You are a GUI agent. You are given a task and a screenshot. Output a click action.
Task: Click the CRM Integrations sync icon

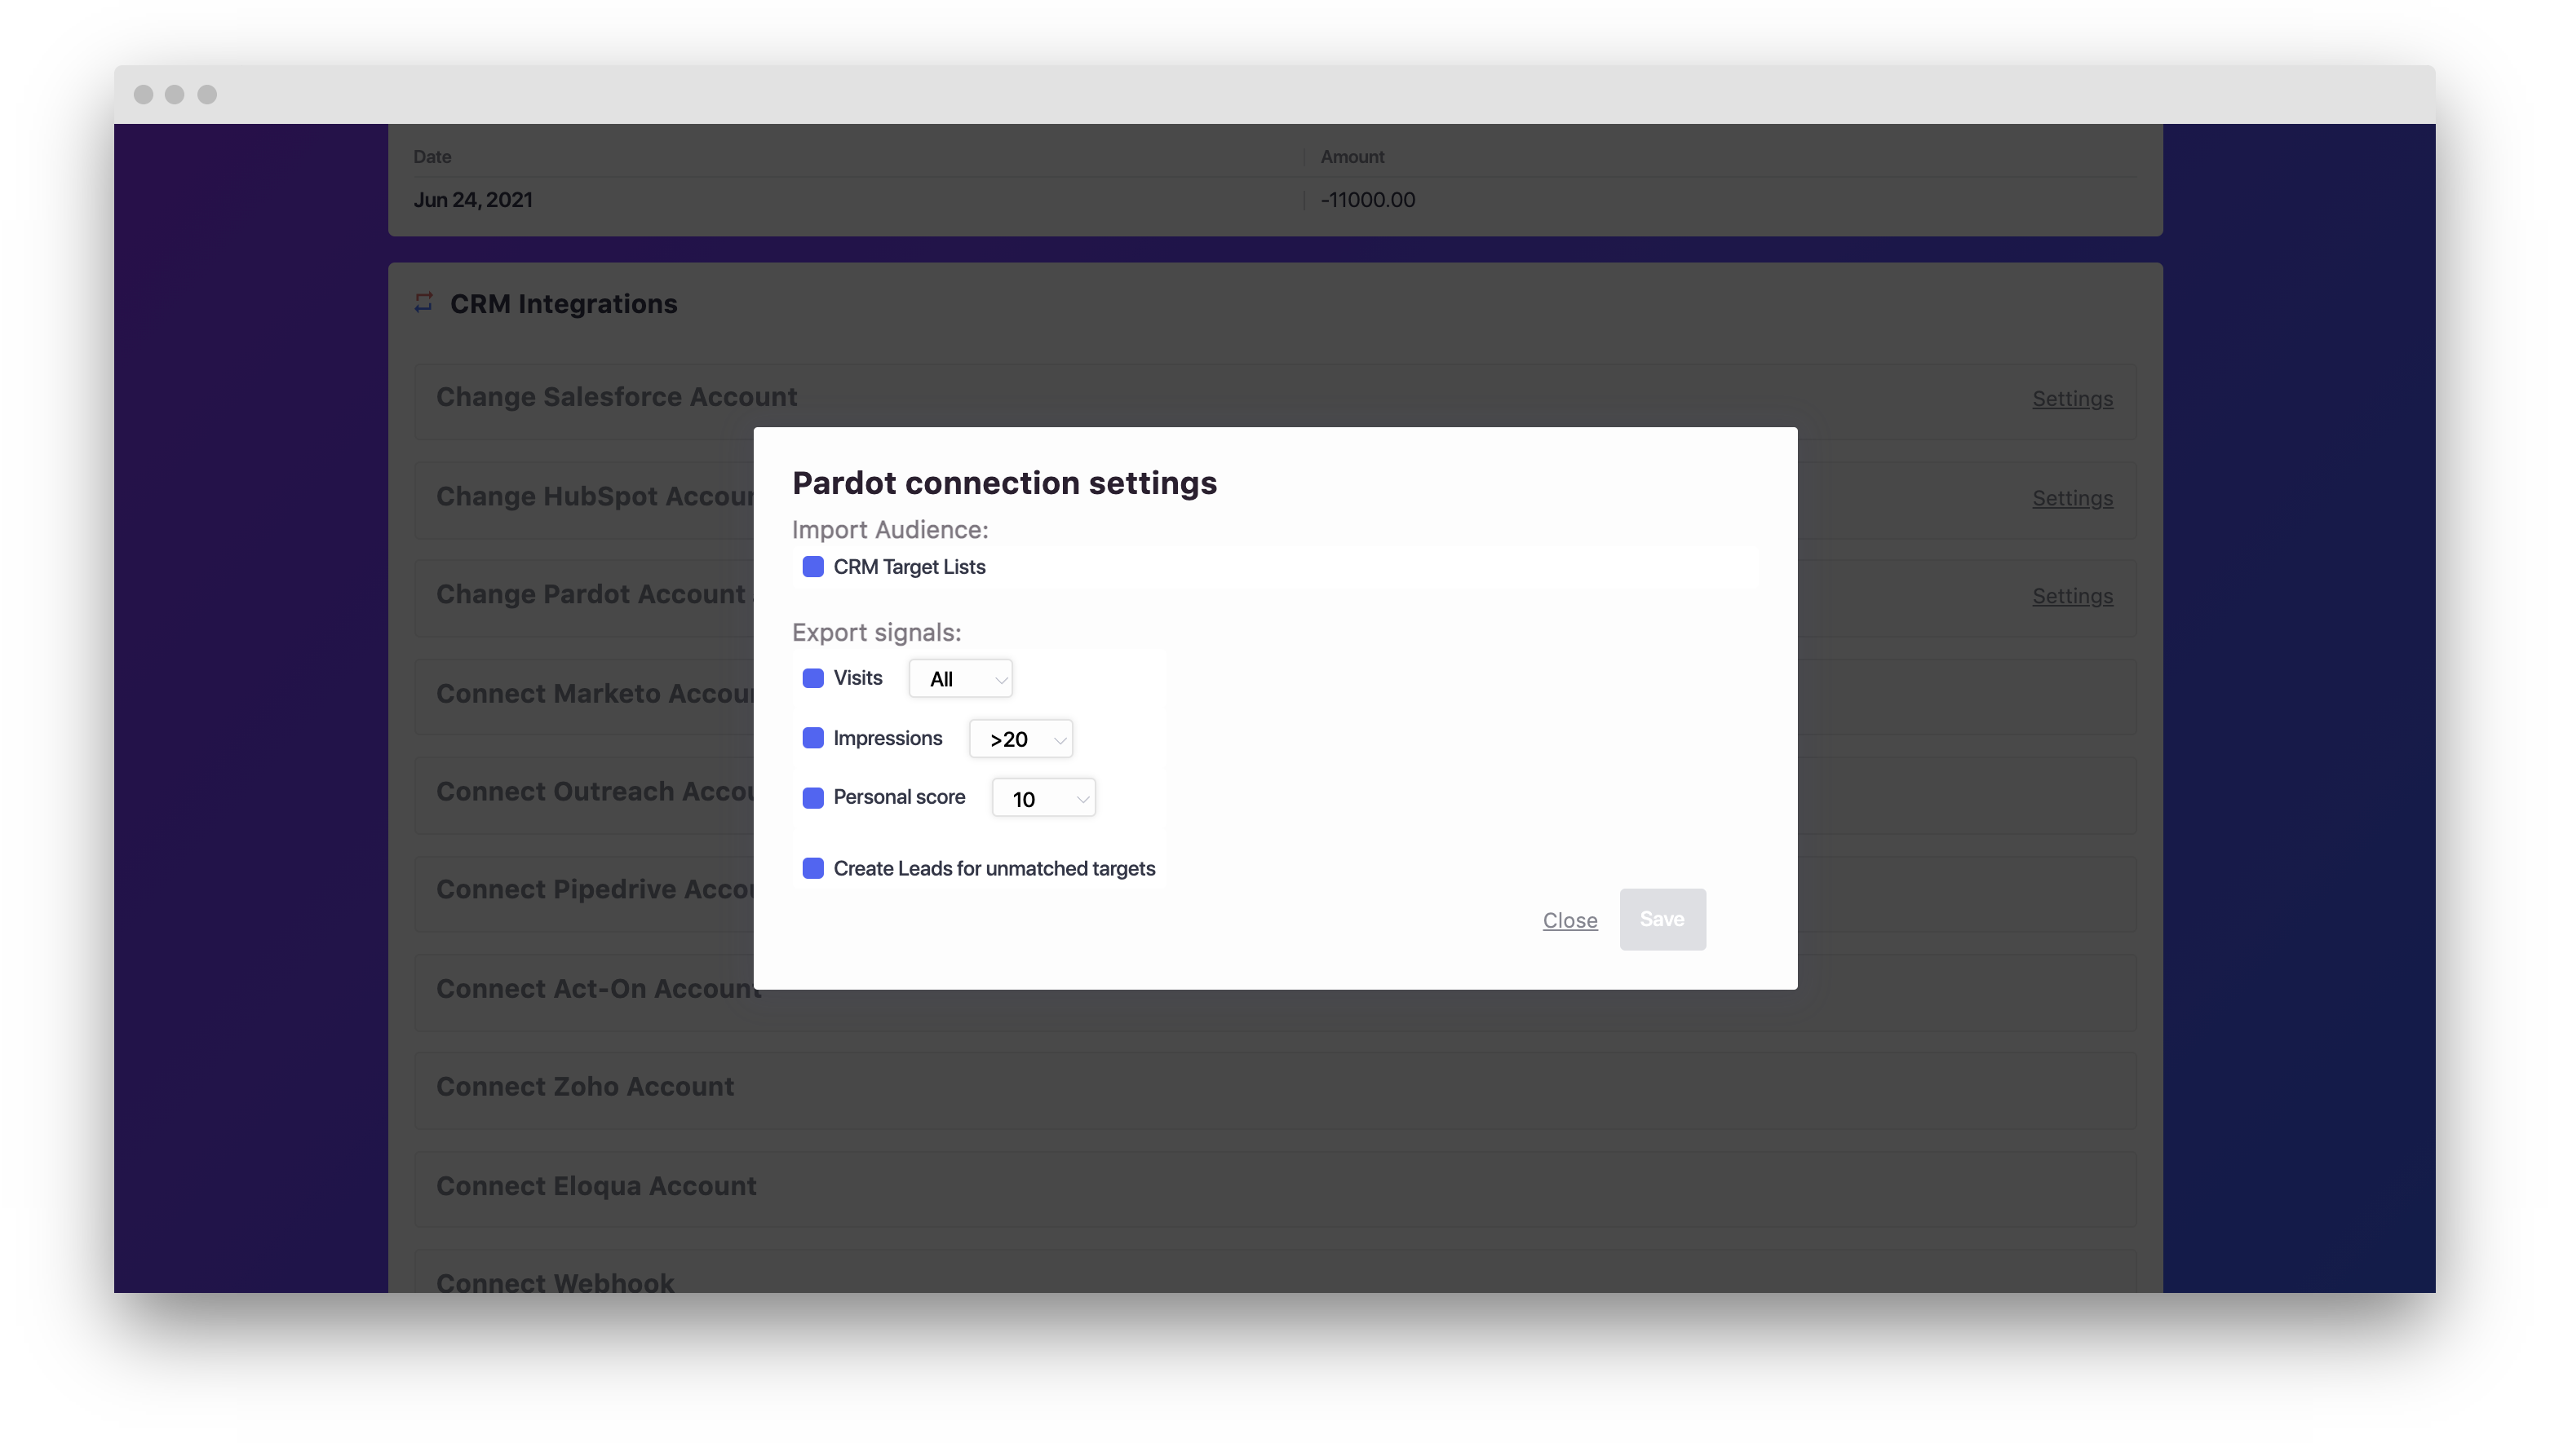(x=423, y=303)
